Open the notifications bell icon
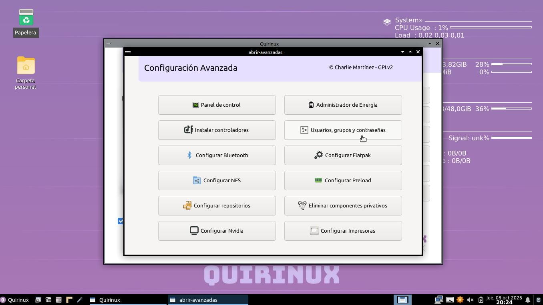This screenshot has width=543, height=305. click(528, 300)
